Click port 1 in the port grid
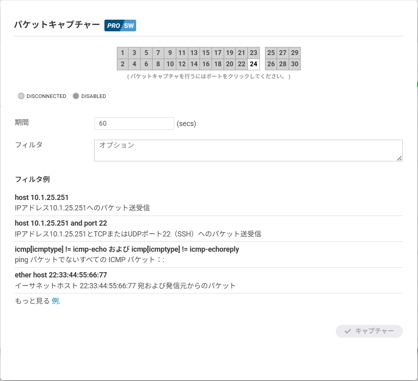 (122, 53)
